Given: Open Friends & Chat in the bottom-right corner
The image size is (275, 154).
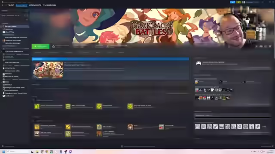Looking at the screenshot, I should click(267, 146).
